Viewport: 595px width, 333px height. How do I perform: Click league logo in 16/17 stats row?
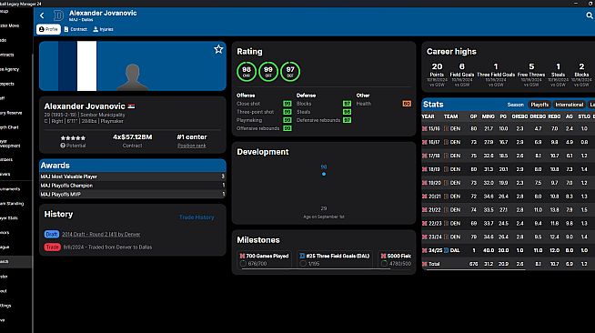click(x=425, y=142)
